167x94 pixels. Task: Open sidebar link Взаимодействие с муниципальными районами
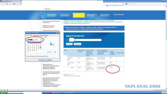click(x=51, y=67)
